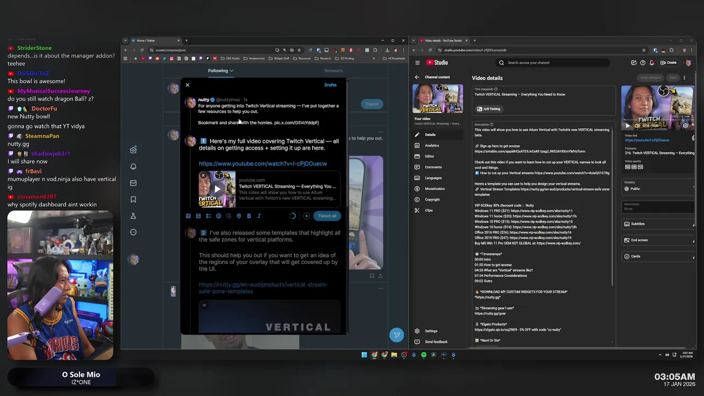Open YouTube Studio notifications bell

click(652, 63)
